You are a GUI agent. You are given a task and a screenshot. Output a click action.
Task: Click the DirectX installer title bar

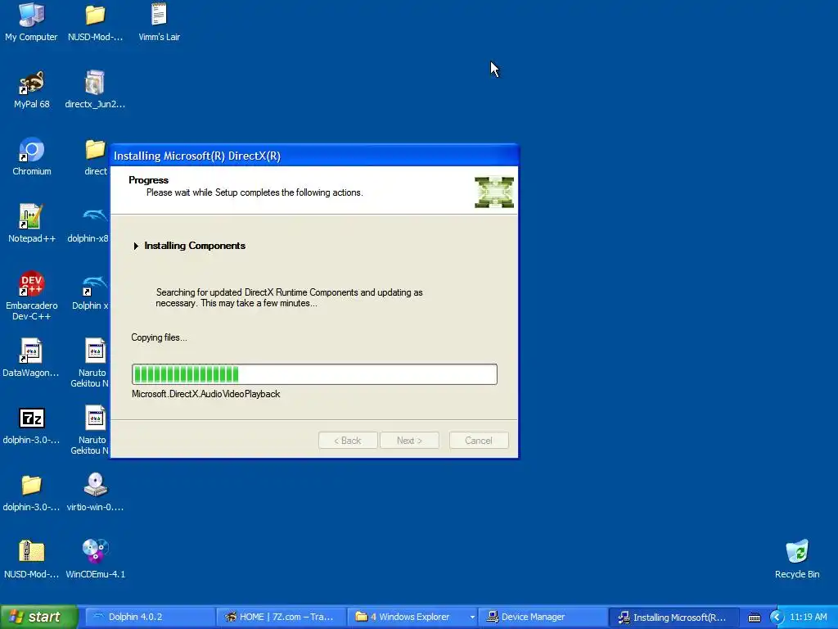(x=314, y=156)
